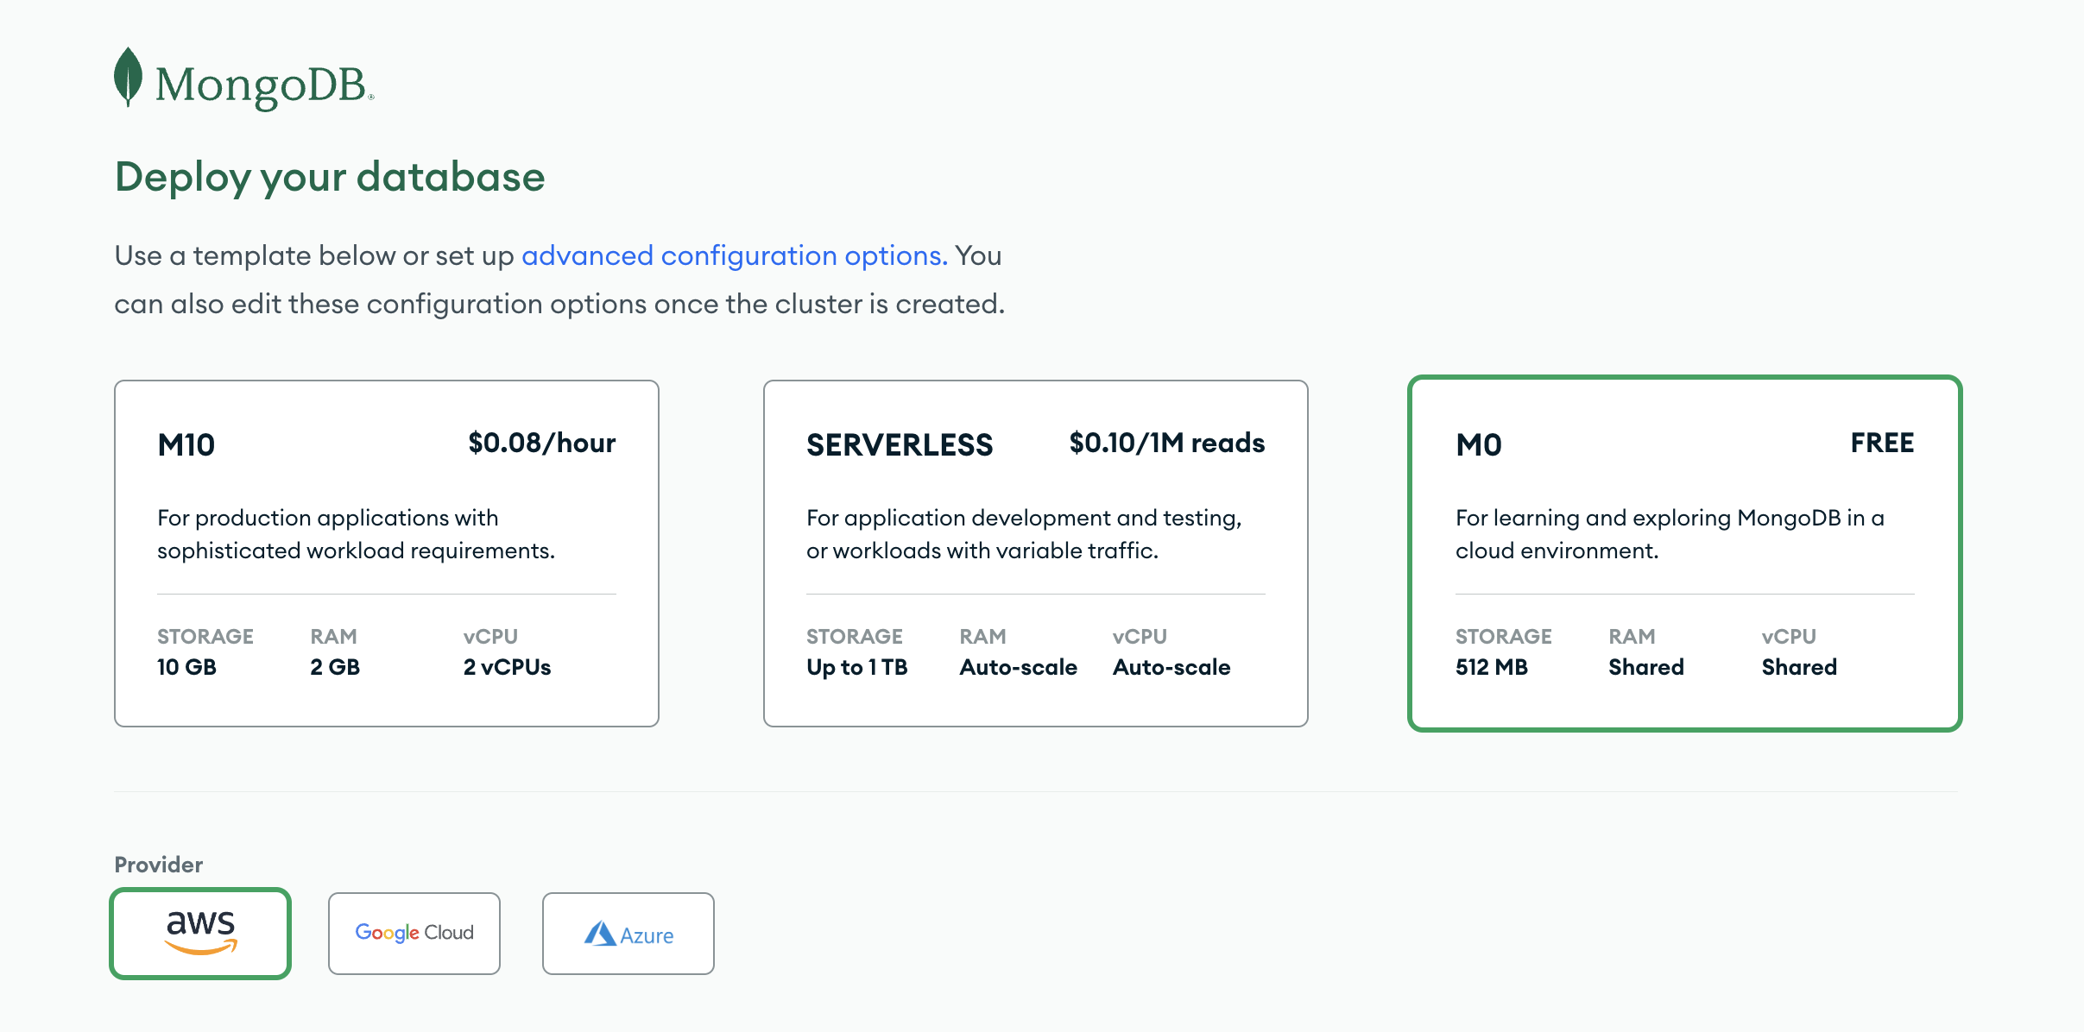Choose Azure as the provider
The image size is (2084, 1032).
pos(628,934)
